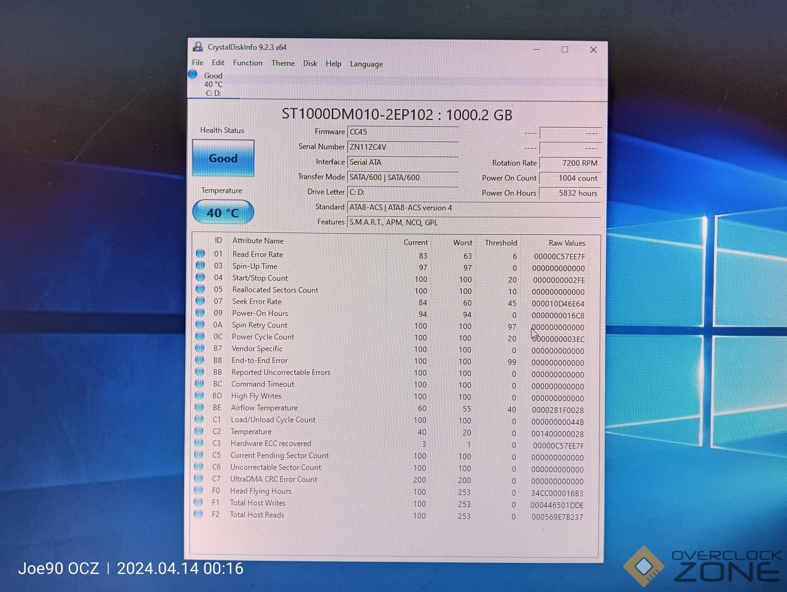
Task: Open the Disk menu
Action: click(x=310, y=63)
